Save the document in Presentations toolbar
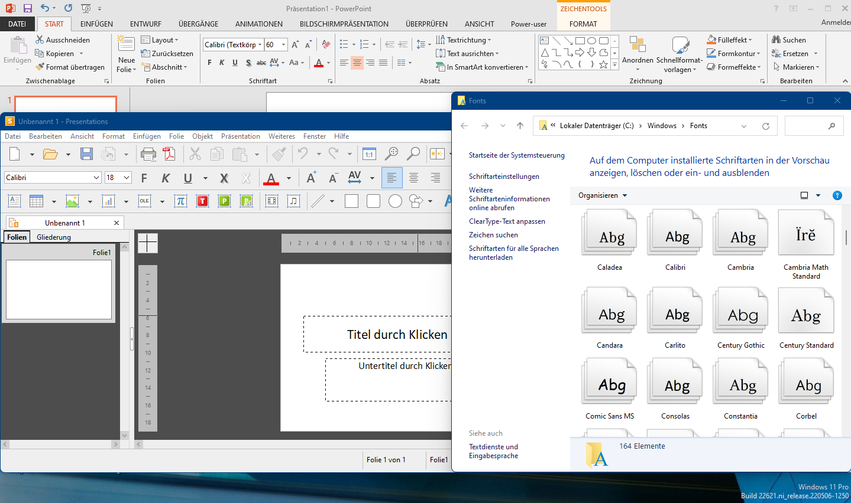The image size is (851, 503). coord(87,154)
